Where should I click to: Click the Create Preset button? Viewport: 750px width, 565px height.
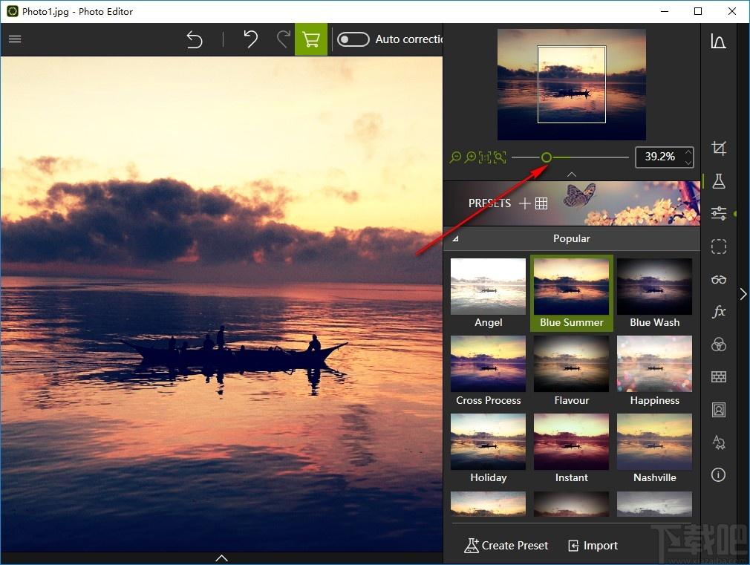(x=506, y=546)
